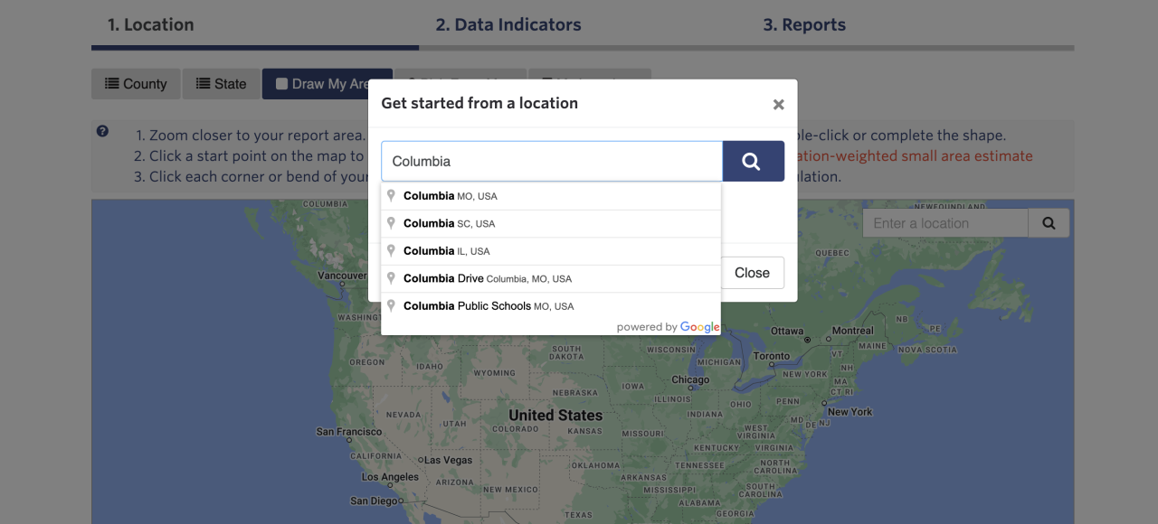This screenshot has width=1158, height=524.
Task: Select the County area button
Action: (x=136, y=84)
